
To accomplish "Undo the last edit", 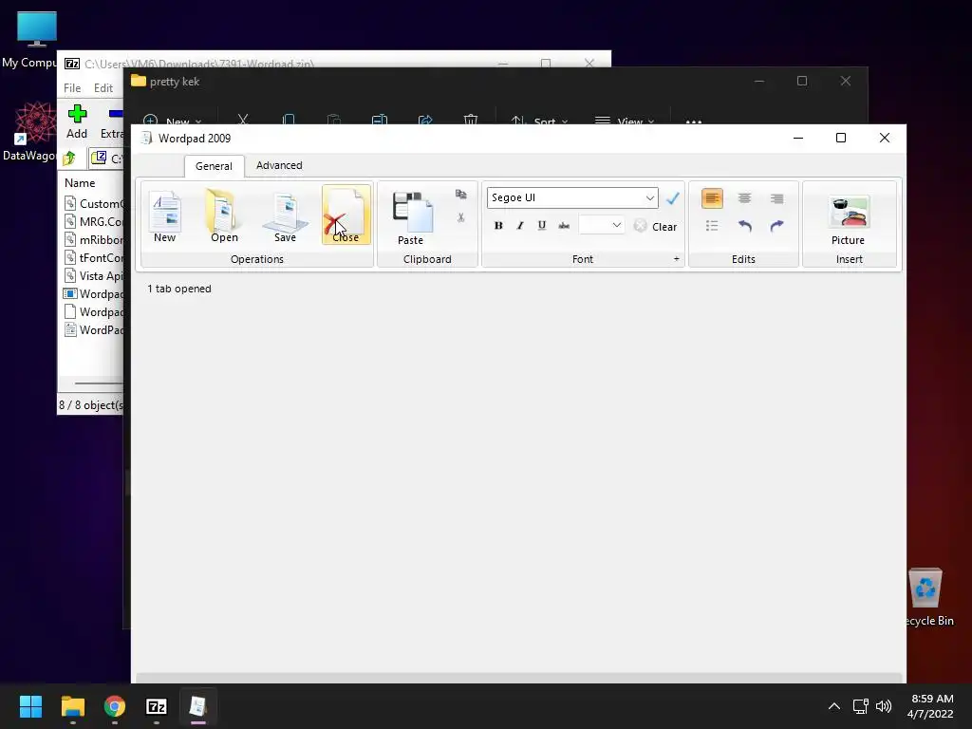I will pos(744,226).
